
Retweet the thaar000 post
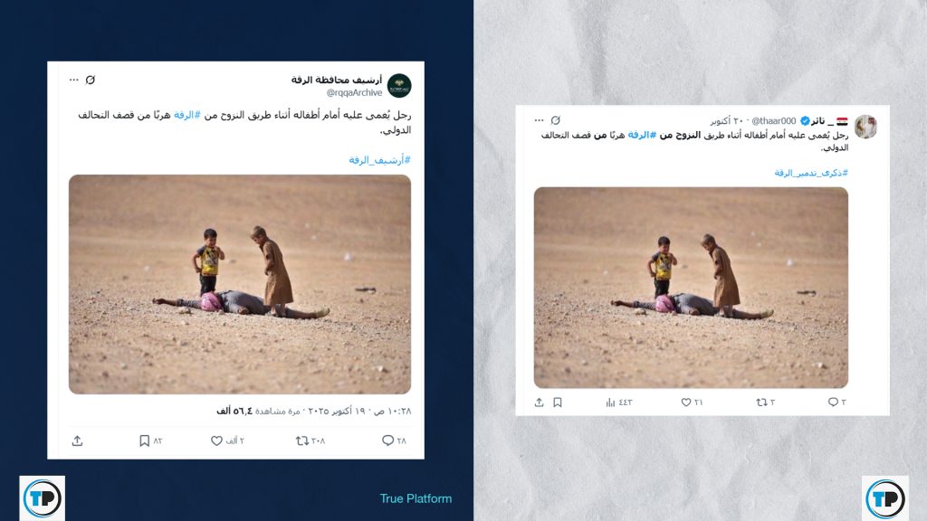coord(761,403)
